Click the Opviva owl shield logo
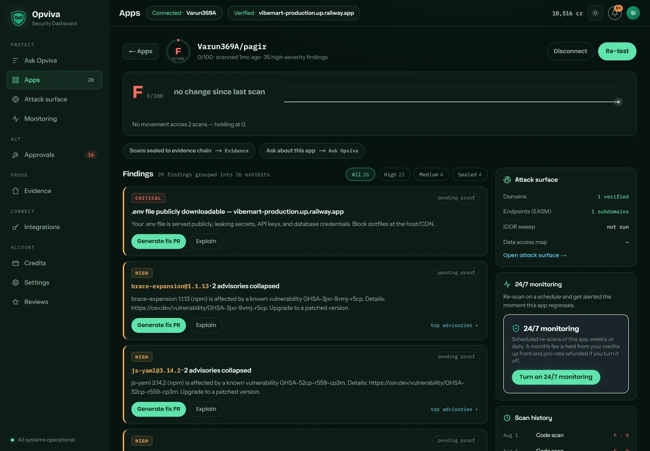The width and height of the screenshot is (650, 451). [x=19, y=18]
